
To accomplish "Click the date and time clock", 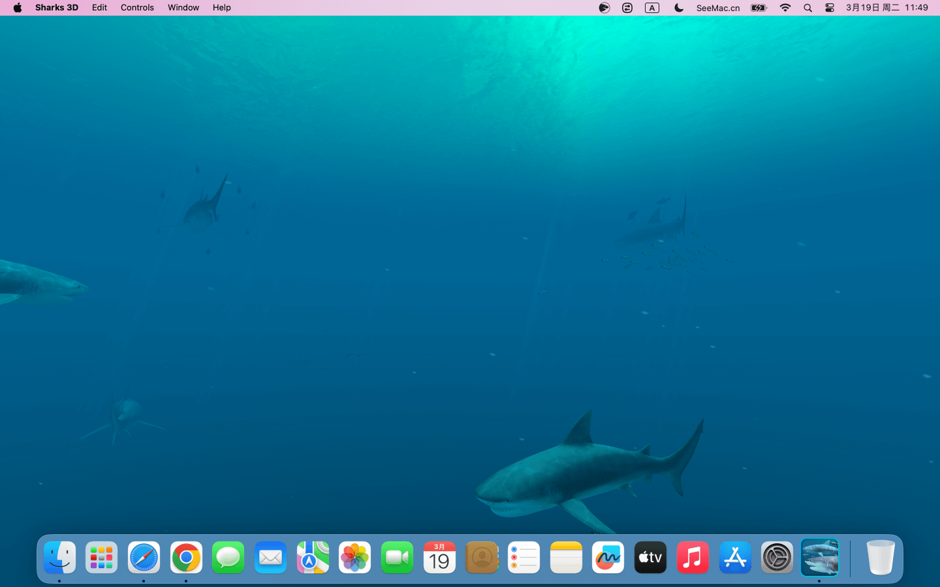I will pos(886,8).
